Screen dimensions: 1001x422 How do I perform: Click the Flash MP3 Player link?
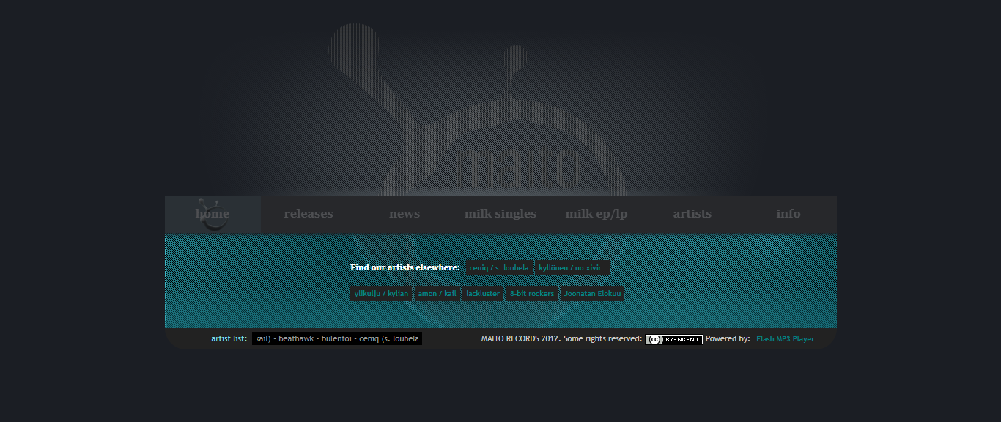785,339
